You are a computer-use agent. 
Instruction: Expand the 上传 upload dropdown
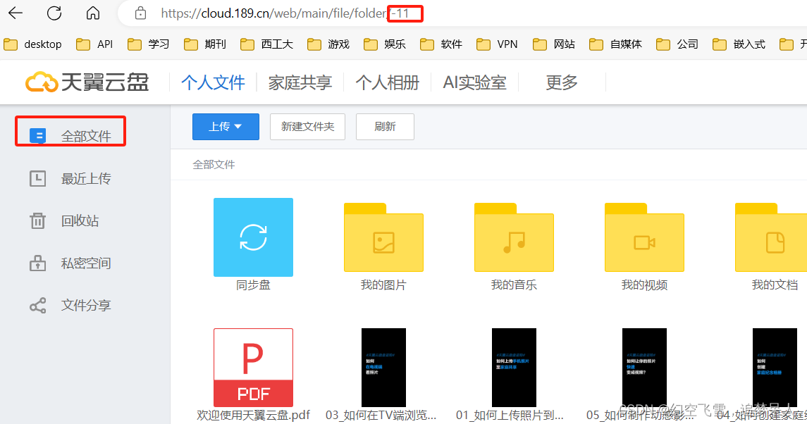pyautogui.click(x=226, y=127)
